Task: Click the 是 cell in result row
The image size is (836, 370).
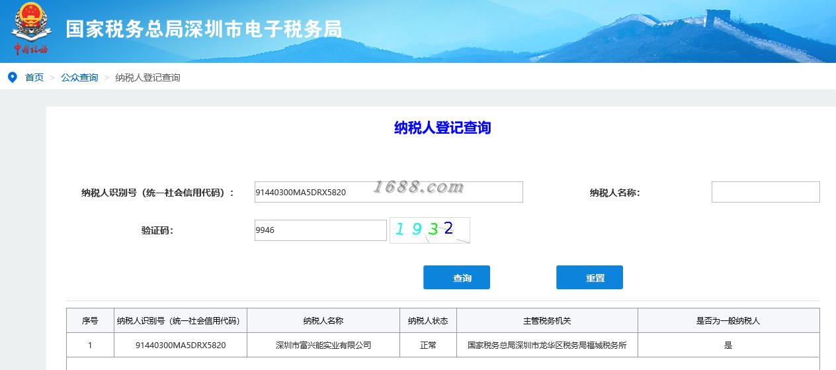Action: 728,345
